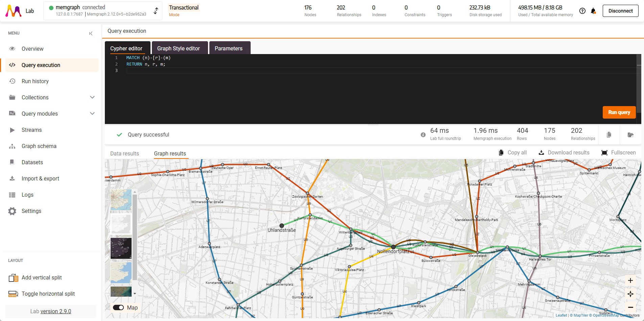Open the Graph schema view
The height and width of the screenshot is (321, 644).
click(39, 146)
